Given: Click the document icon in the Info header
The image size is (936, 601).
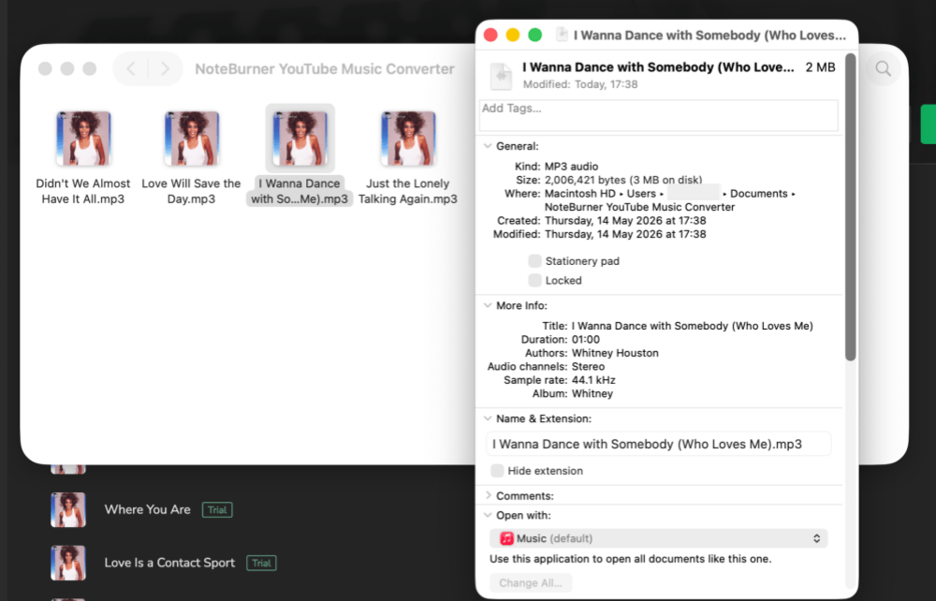Looking at the screenshot, I should click(501, 76).
